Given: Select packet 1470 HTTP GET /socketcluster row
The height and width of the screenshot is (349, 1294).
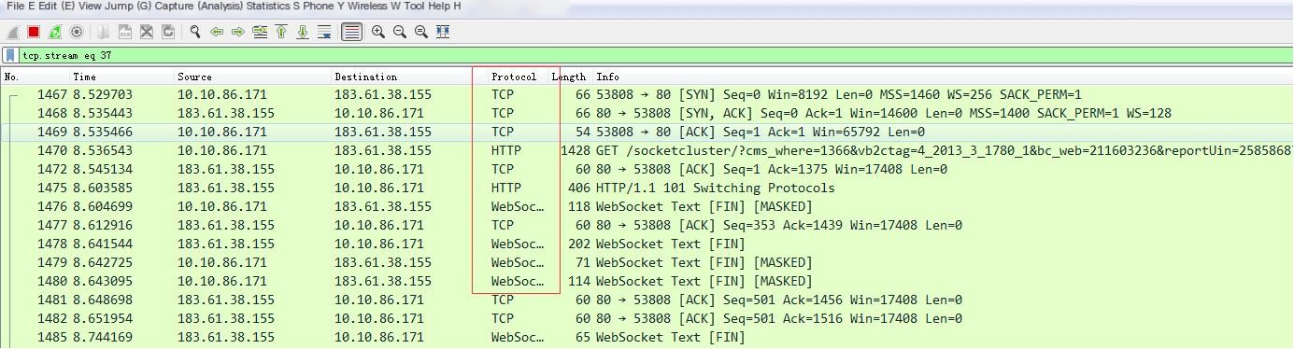Looking at the screenshot, I should point(647,150).
